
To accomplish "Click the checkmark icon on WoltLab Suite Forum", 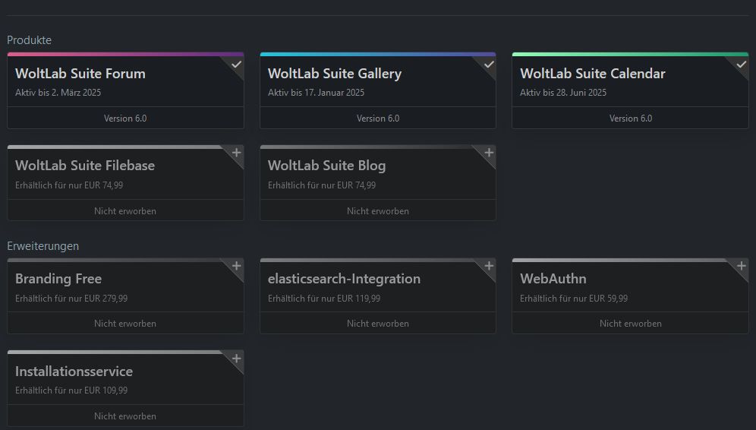I will coord(236,65).
